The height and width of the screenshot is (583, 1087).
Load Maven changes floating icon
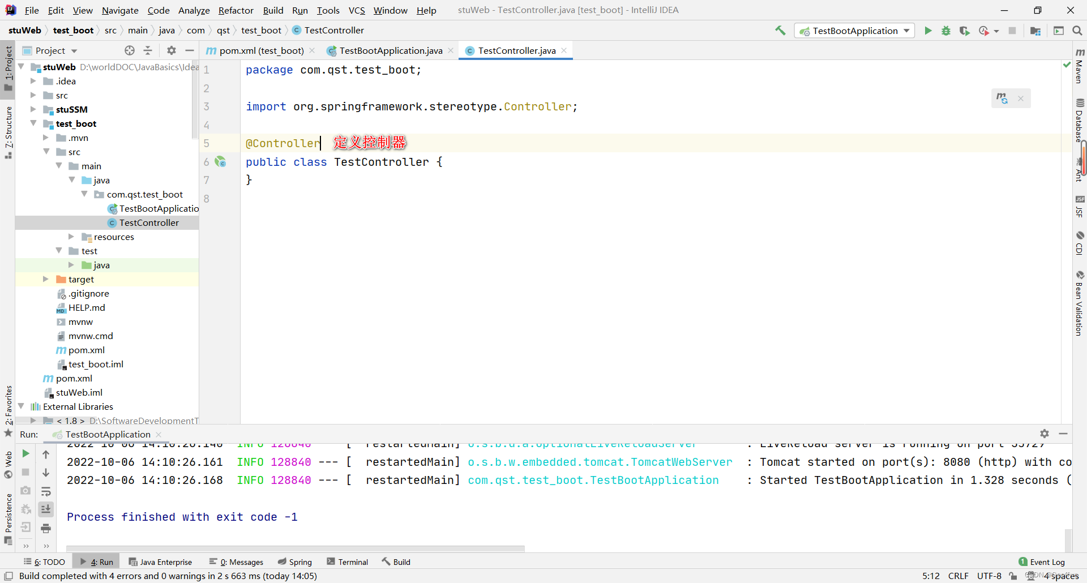click(x=1002, y=98)
